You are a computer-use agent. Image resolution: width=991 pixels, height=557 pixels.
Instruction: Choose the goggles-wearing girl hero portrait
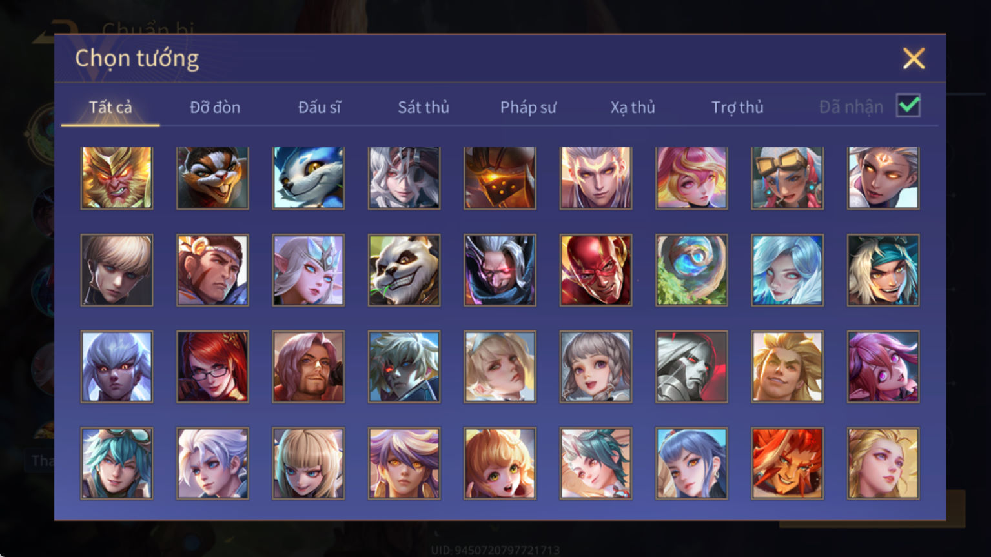click(788, 177)
